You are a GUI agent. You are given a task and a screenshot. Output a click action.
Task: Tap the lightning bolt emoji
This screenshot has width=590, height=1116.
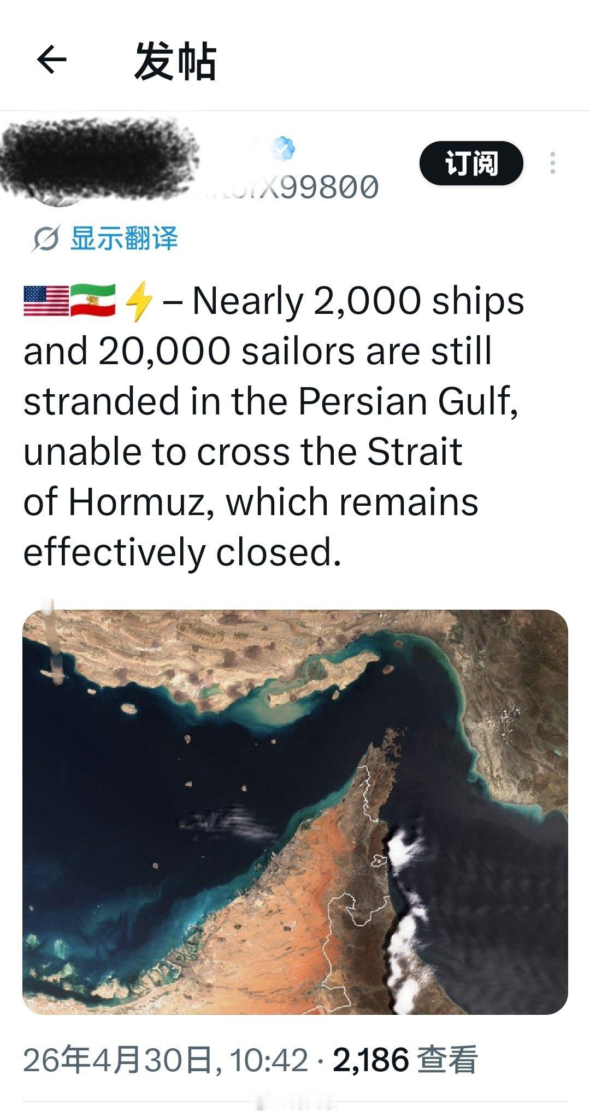(x=138, y=301)
